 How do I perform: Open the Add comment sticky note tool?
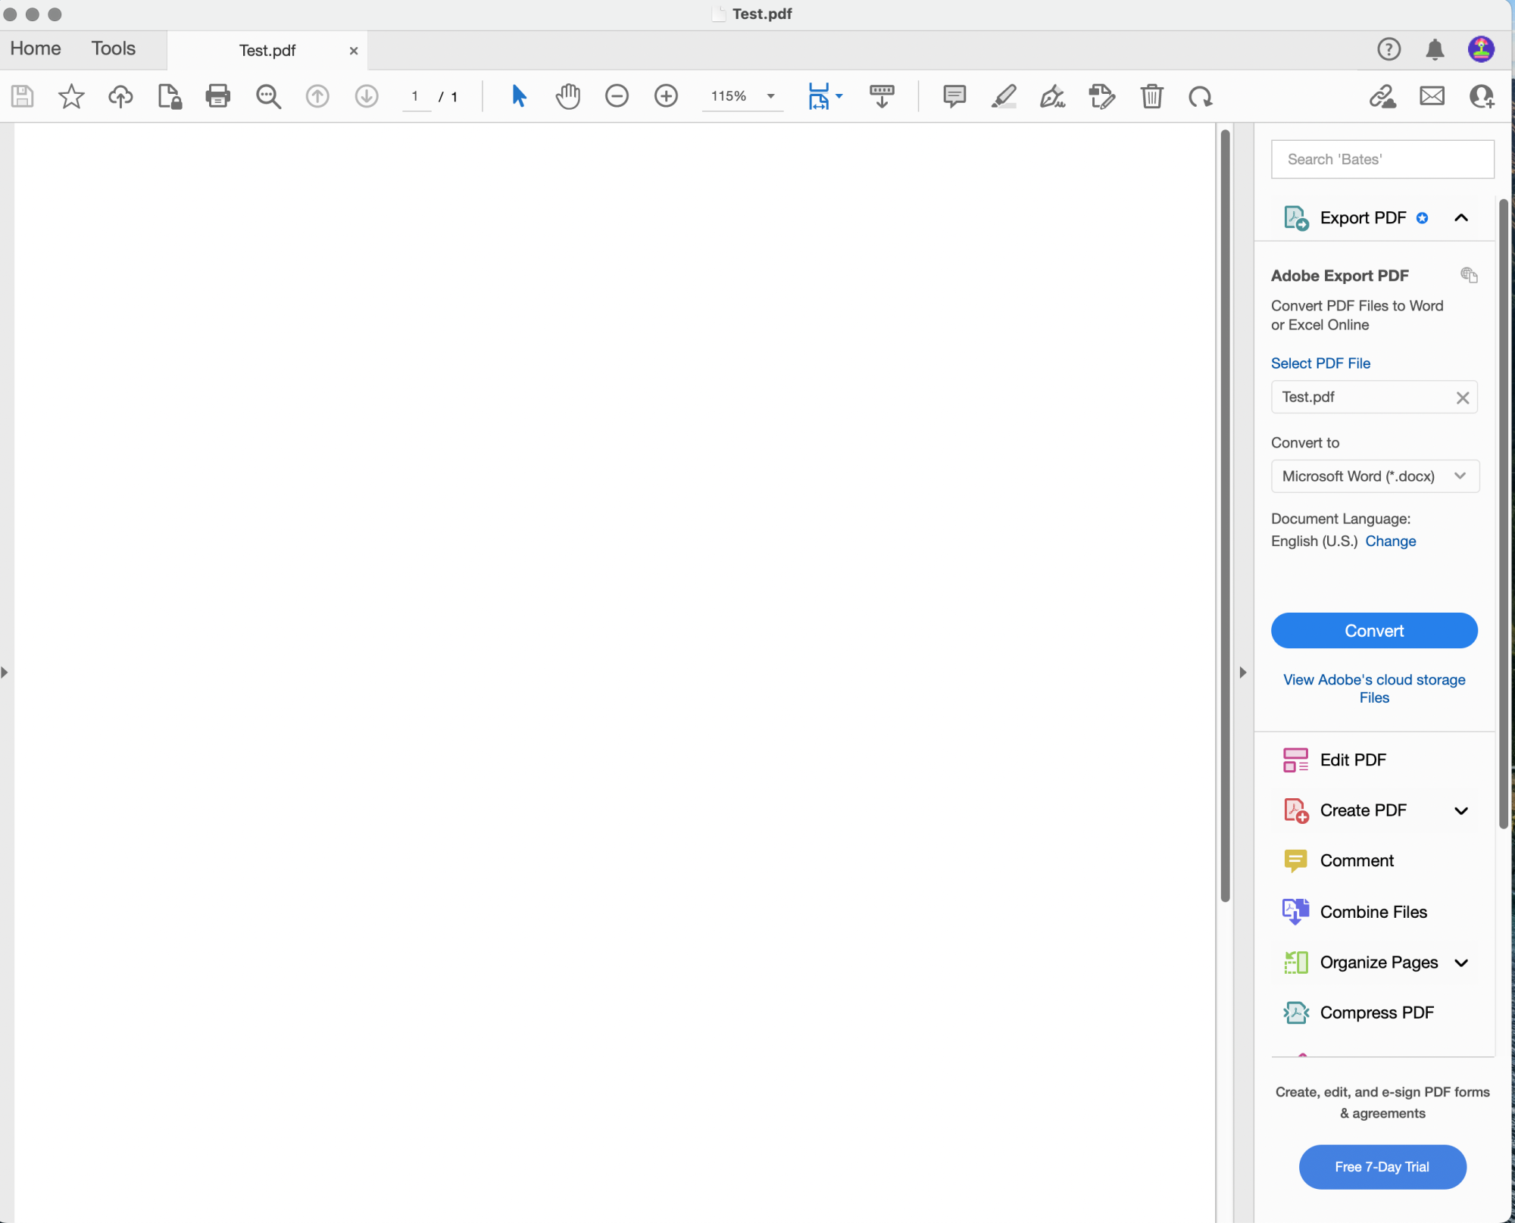pyautogui.click(x=954, y=96)
